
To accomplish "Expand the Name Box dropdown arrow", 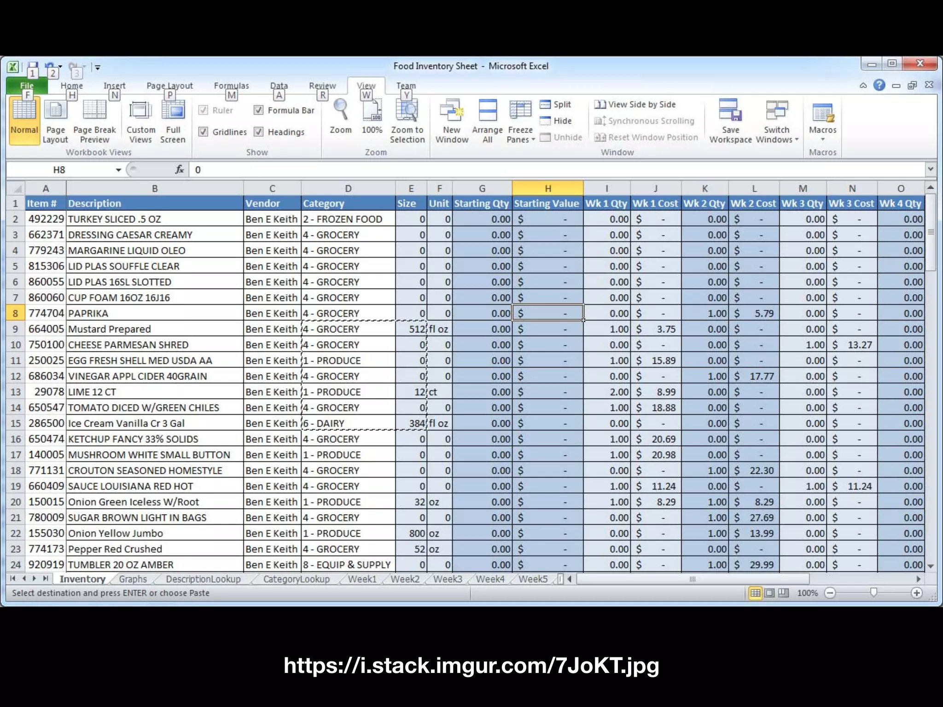I will click(118, 170).
